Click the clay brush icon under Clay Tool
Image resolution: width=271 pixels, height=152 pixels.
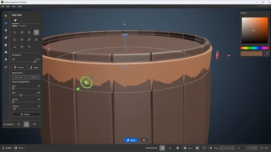15,20
